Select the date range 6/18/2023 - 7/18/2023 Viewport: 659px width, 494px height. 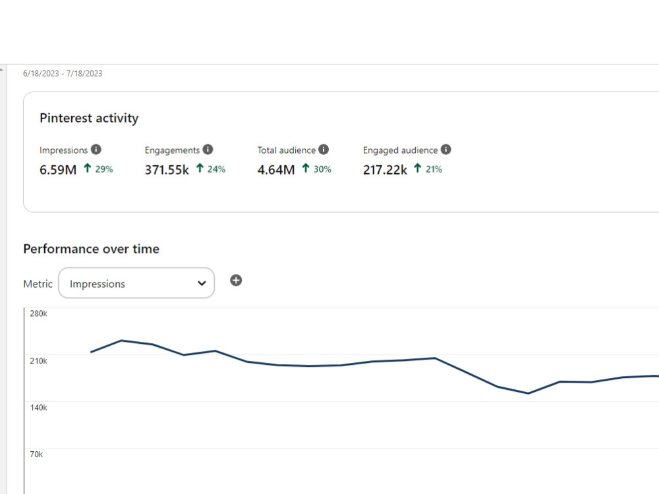(x=63, y=74)
